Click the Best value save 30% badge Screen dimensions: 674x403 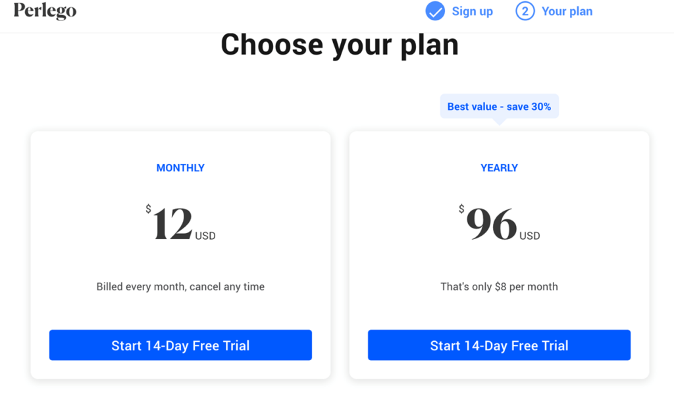click(499, 106)
